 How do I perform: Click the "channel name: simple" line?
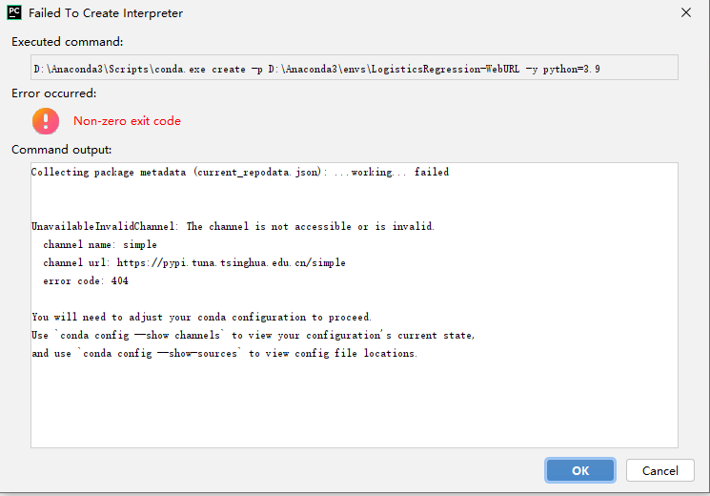100,245
